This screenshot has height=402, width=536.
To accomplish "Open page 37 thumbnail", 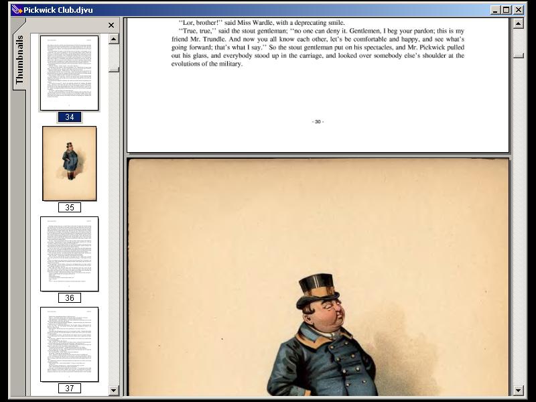I will tap(70, 344).
